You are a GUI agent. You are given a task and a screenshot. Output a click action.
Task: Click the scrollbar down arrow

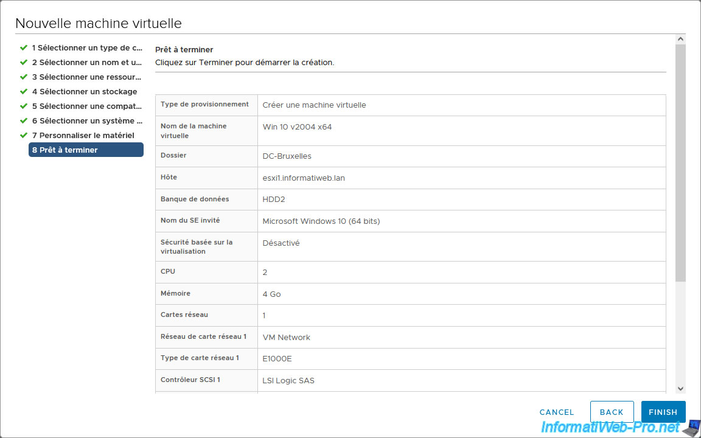coord(680,389)
